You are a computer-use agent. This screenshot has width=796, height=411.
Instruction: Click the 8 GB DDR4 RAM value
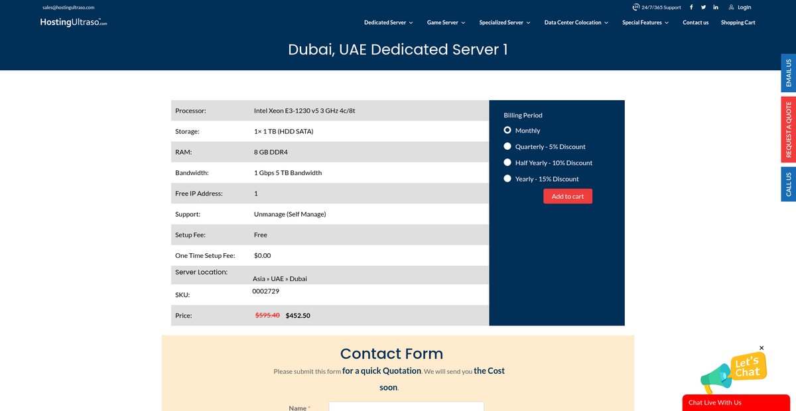coord(271,152)
